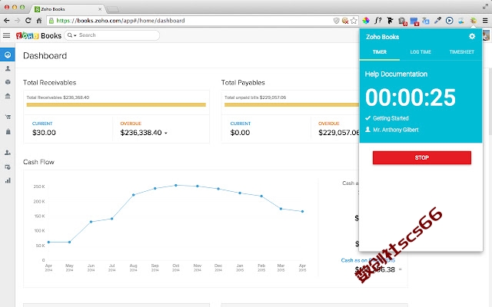Screen dimensions: 492x307
Task: Open Timesheet via the calendar-clock sidebar icon
Action: 8,167
